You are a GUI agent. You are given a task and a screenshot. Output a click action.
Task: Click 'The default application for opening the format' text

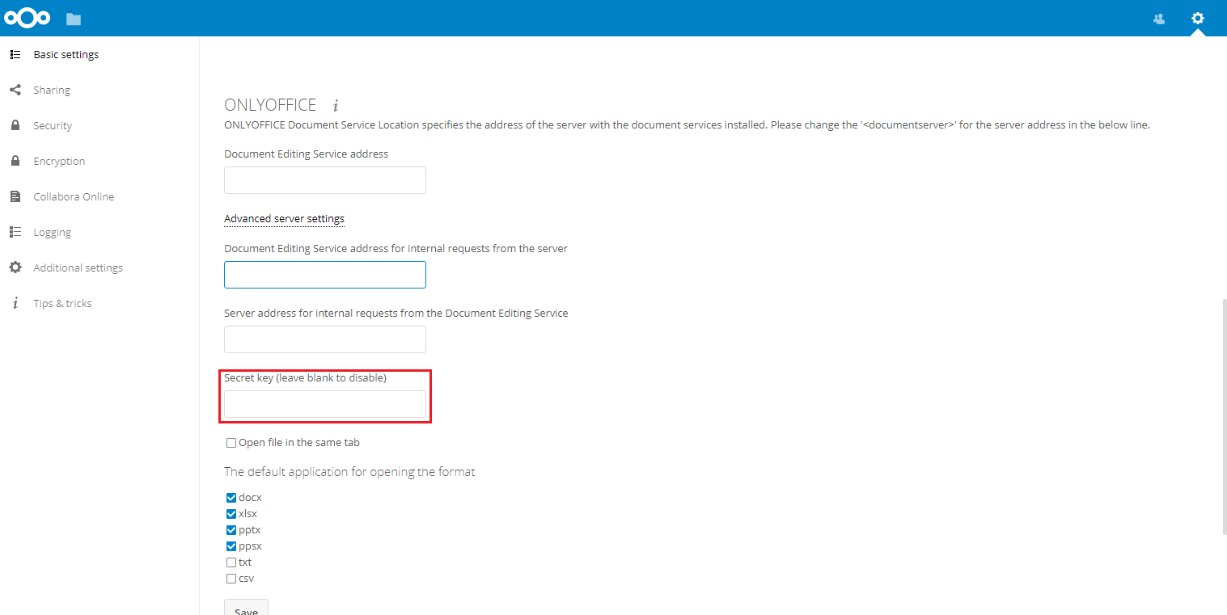pyautogui.click(x=349, y=472)
